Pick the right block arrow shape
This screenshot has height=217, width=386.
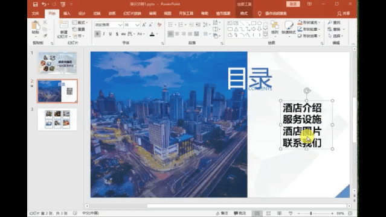point(254,30)
